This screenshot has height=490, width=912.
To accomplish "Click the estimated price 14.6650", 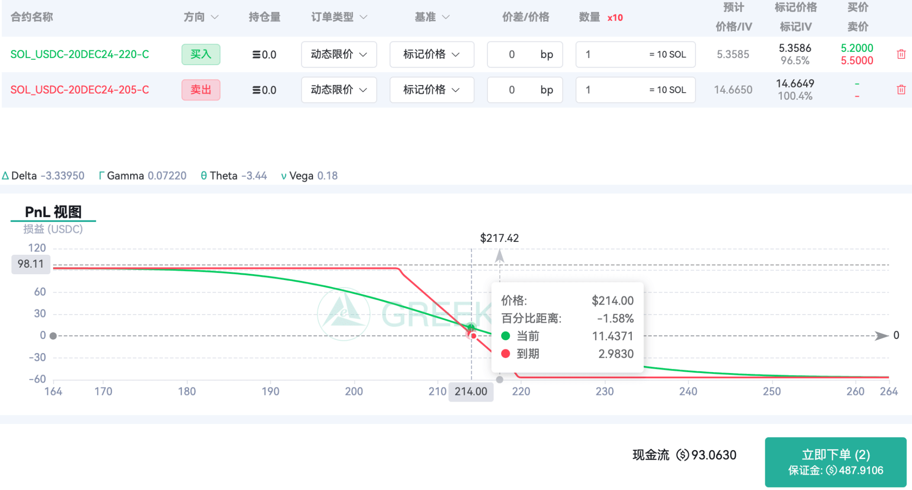I will 733,89.
